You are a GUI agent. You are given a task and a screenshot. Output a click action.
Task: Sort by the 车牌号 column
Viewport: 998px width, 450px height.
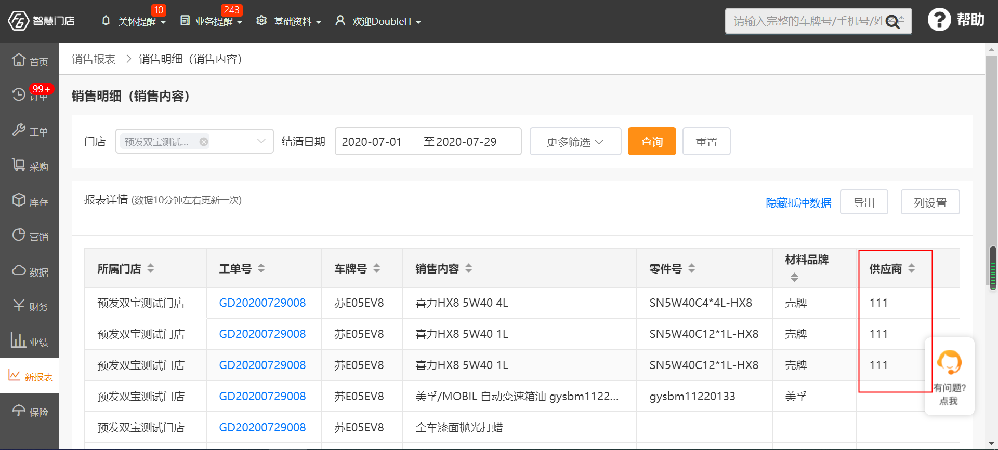(x=377, y=268)
